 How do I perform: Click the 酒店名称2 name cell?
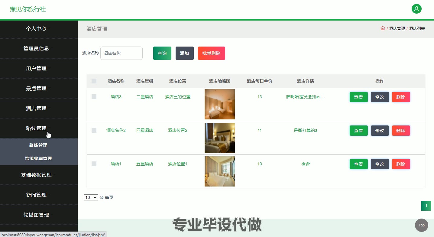pyautogui.click(x=116, y=130)
